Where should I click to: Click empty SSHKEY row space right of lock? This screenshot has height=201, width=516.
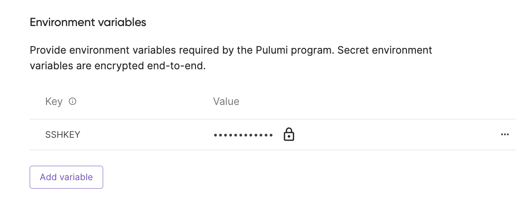point(393,135)
